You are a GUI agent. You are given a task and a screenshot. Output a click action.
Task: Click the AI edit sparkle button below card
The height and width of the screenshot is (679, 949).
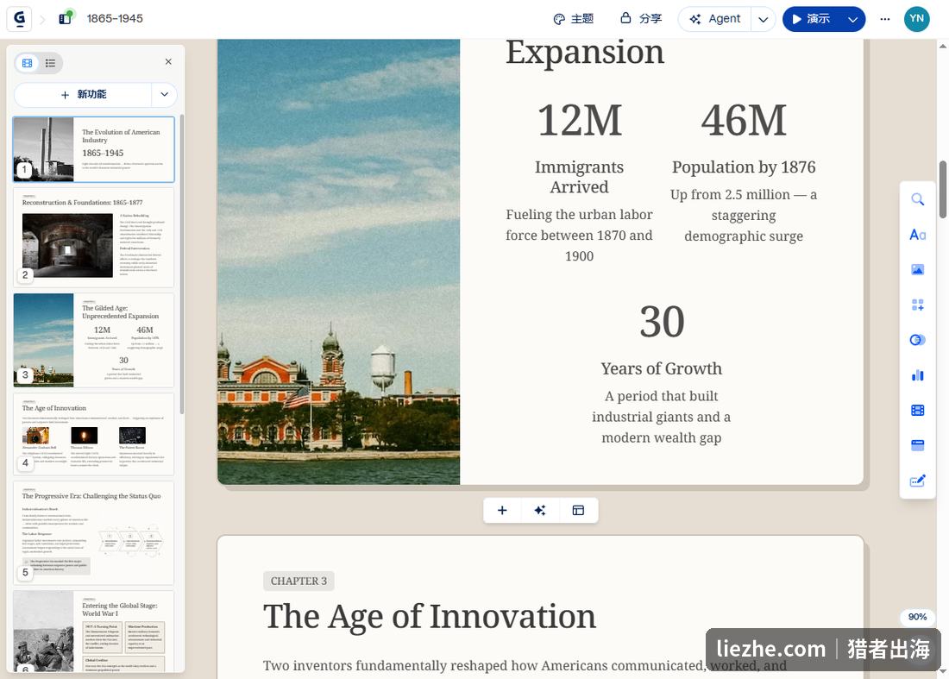click(x=540, y=510)
